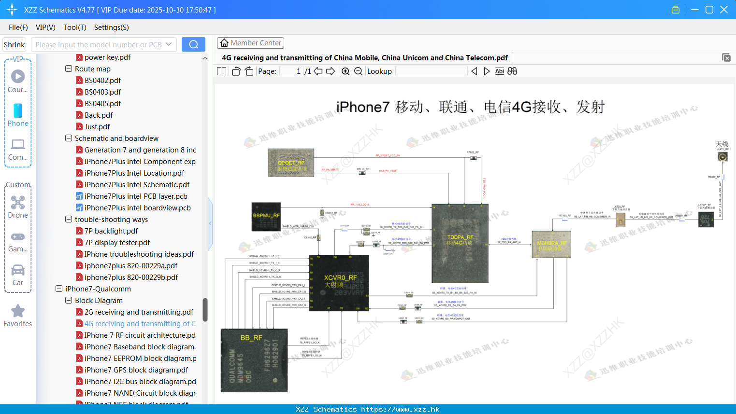736x414 pixels.
Task: Open 7P backlight.pdf
Action: 111,231
